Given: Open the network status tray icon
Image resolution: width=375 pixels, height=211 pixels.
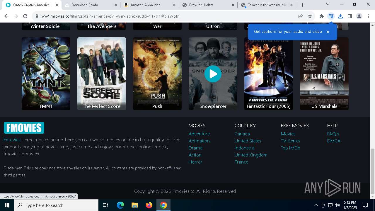Looking at the screenshot, I should [330, 205].
